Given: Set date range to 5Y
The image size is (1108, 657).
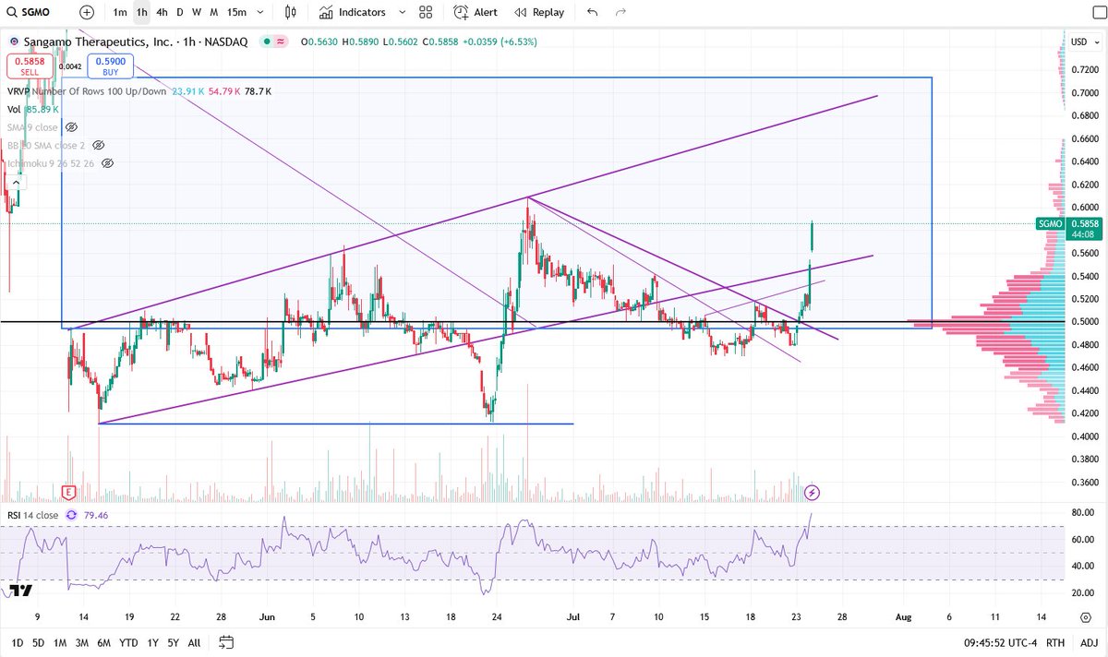Looking at the screenshot, I should (x=173, y=642).
